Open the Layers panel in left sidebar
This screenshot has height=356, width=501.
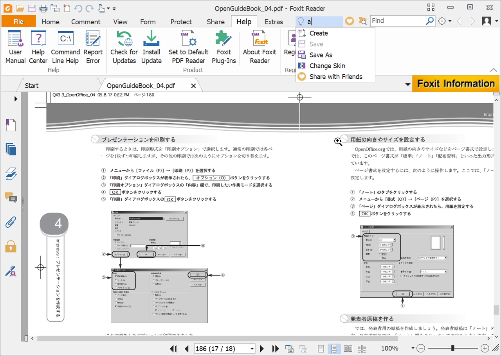11,173
